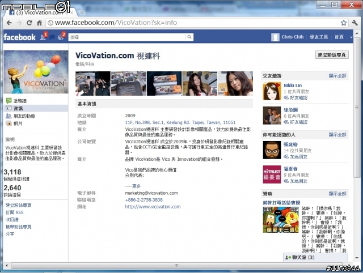Click the 3,118 likes count
The height and width of the screenshot is (273, 363).
point(12,172)
